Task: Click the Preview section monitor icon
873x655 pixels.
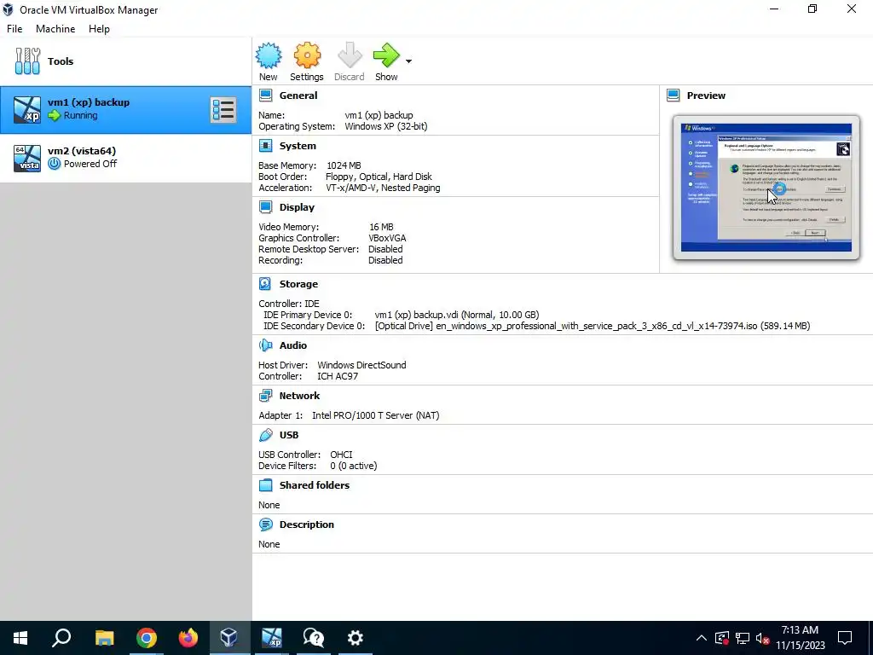Action: [x=674, y=96]
